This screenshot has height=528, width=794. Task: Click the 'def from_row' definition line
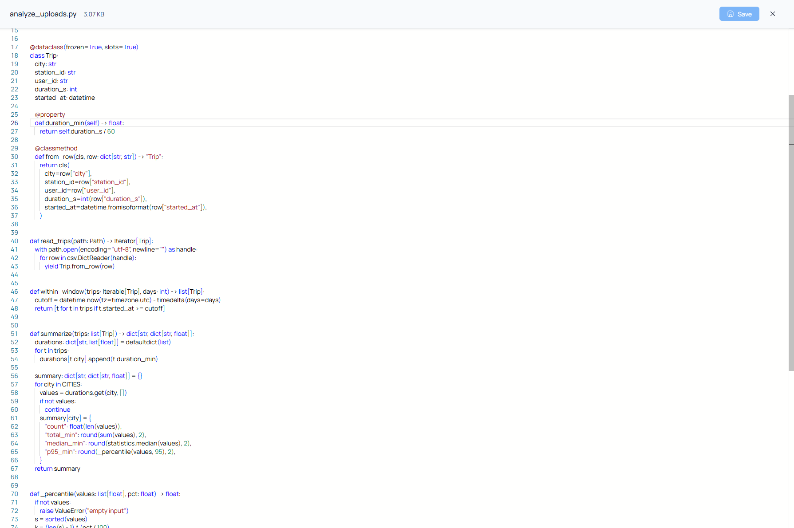(99, 157)
